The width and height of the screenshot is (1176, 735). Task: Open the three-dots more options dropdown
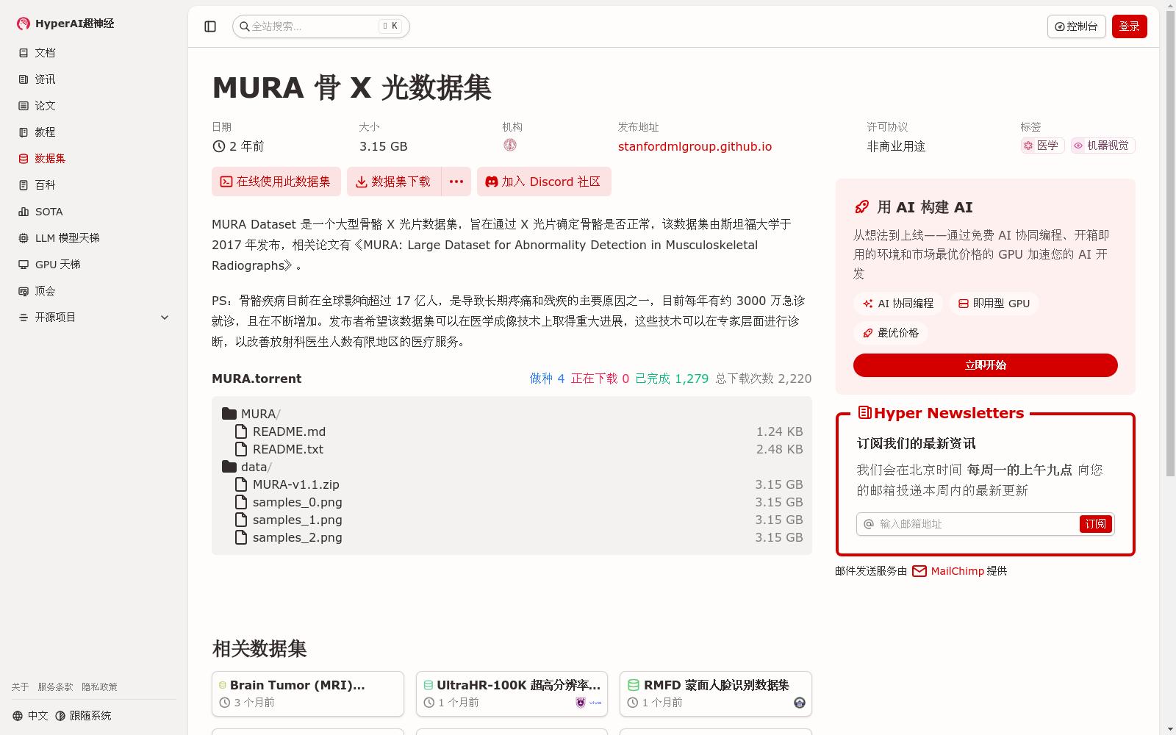456,182
